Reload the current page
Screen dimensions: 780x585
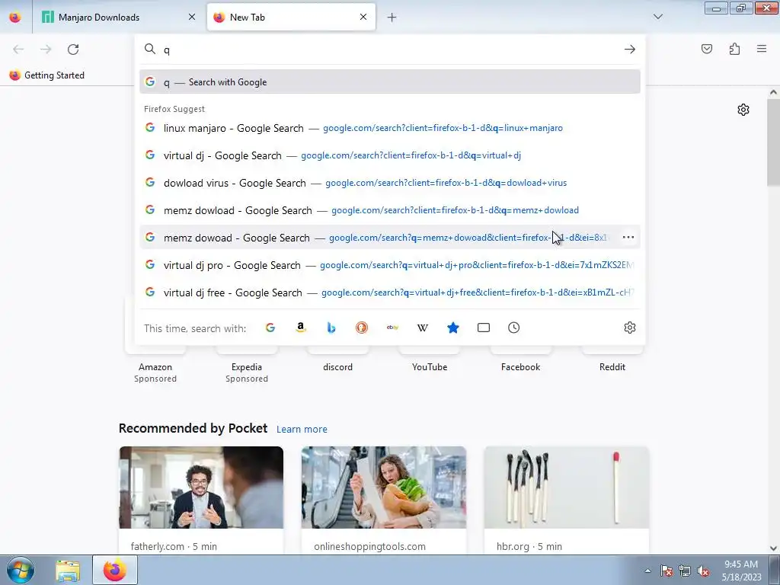(x=73, y=50)
